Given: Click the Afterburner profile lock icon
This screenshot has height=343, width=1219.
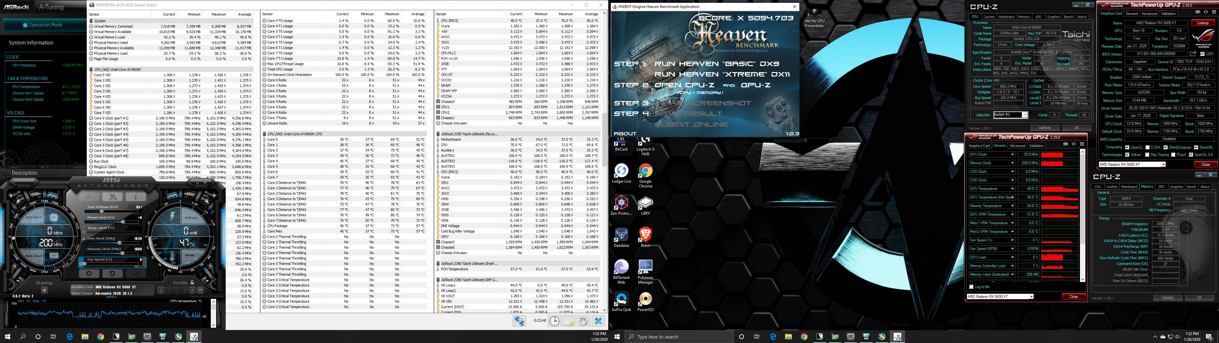Looking at the screenshot, I should click(x=192, y=282).
